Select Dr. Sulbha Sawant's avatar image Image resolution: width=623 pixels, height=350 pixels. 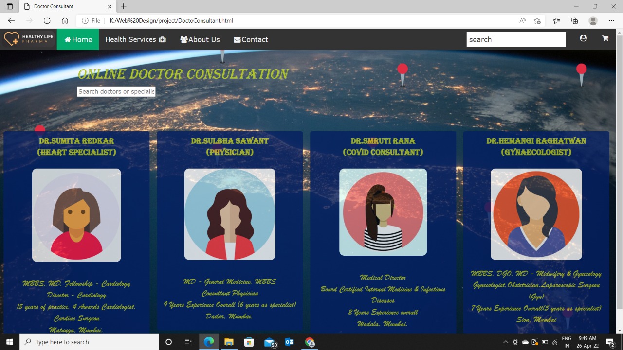point(230,214)
